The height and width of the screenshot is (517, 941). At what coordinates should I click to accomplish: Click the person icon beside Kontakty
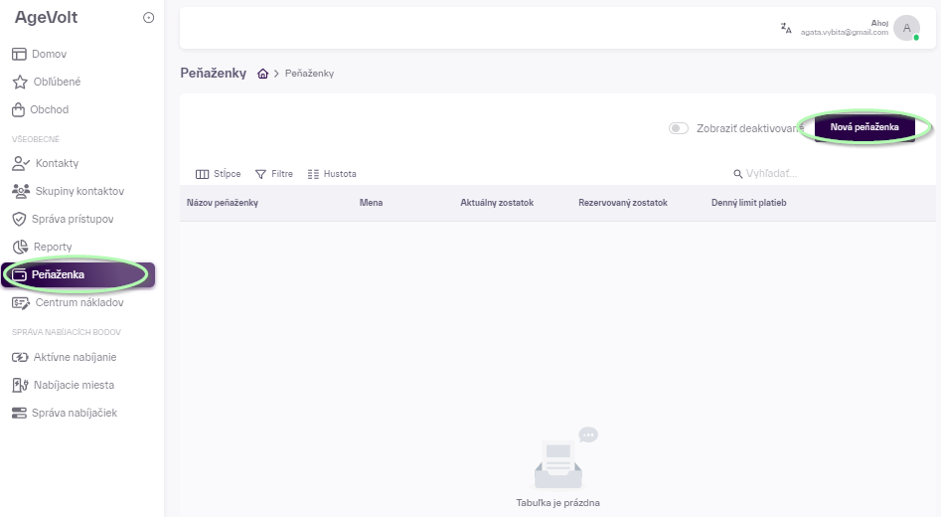coord(21,163)
